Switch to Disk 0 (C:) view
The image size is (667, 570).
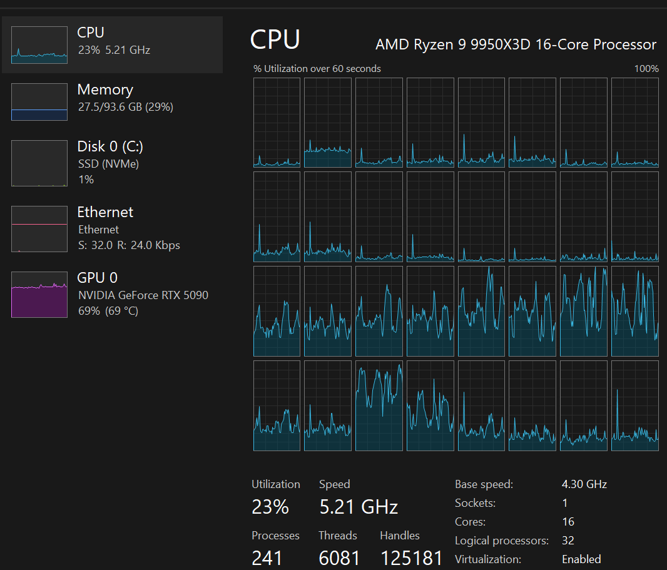(112, 163)
